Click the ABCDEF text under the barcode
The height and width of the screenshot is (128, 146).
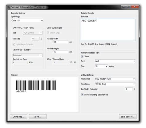[x=21, y=92]
